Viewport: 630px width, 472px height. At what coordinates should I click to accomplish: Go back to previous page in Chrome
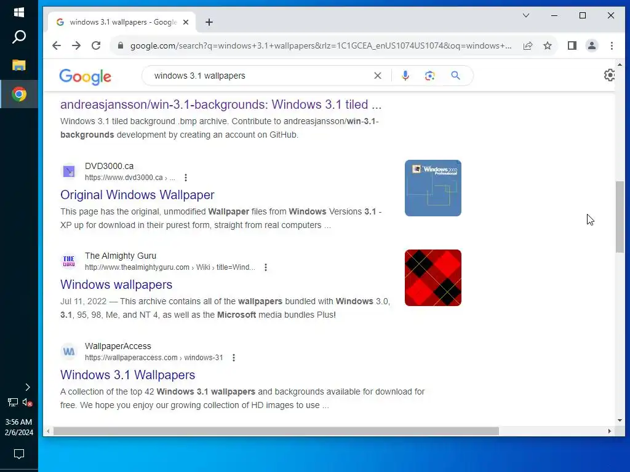pyautogui.click(x=57, y=45)
